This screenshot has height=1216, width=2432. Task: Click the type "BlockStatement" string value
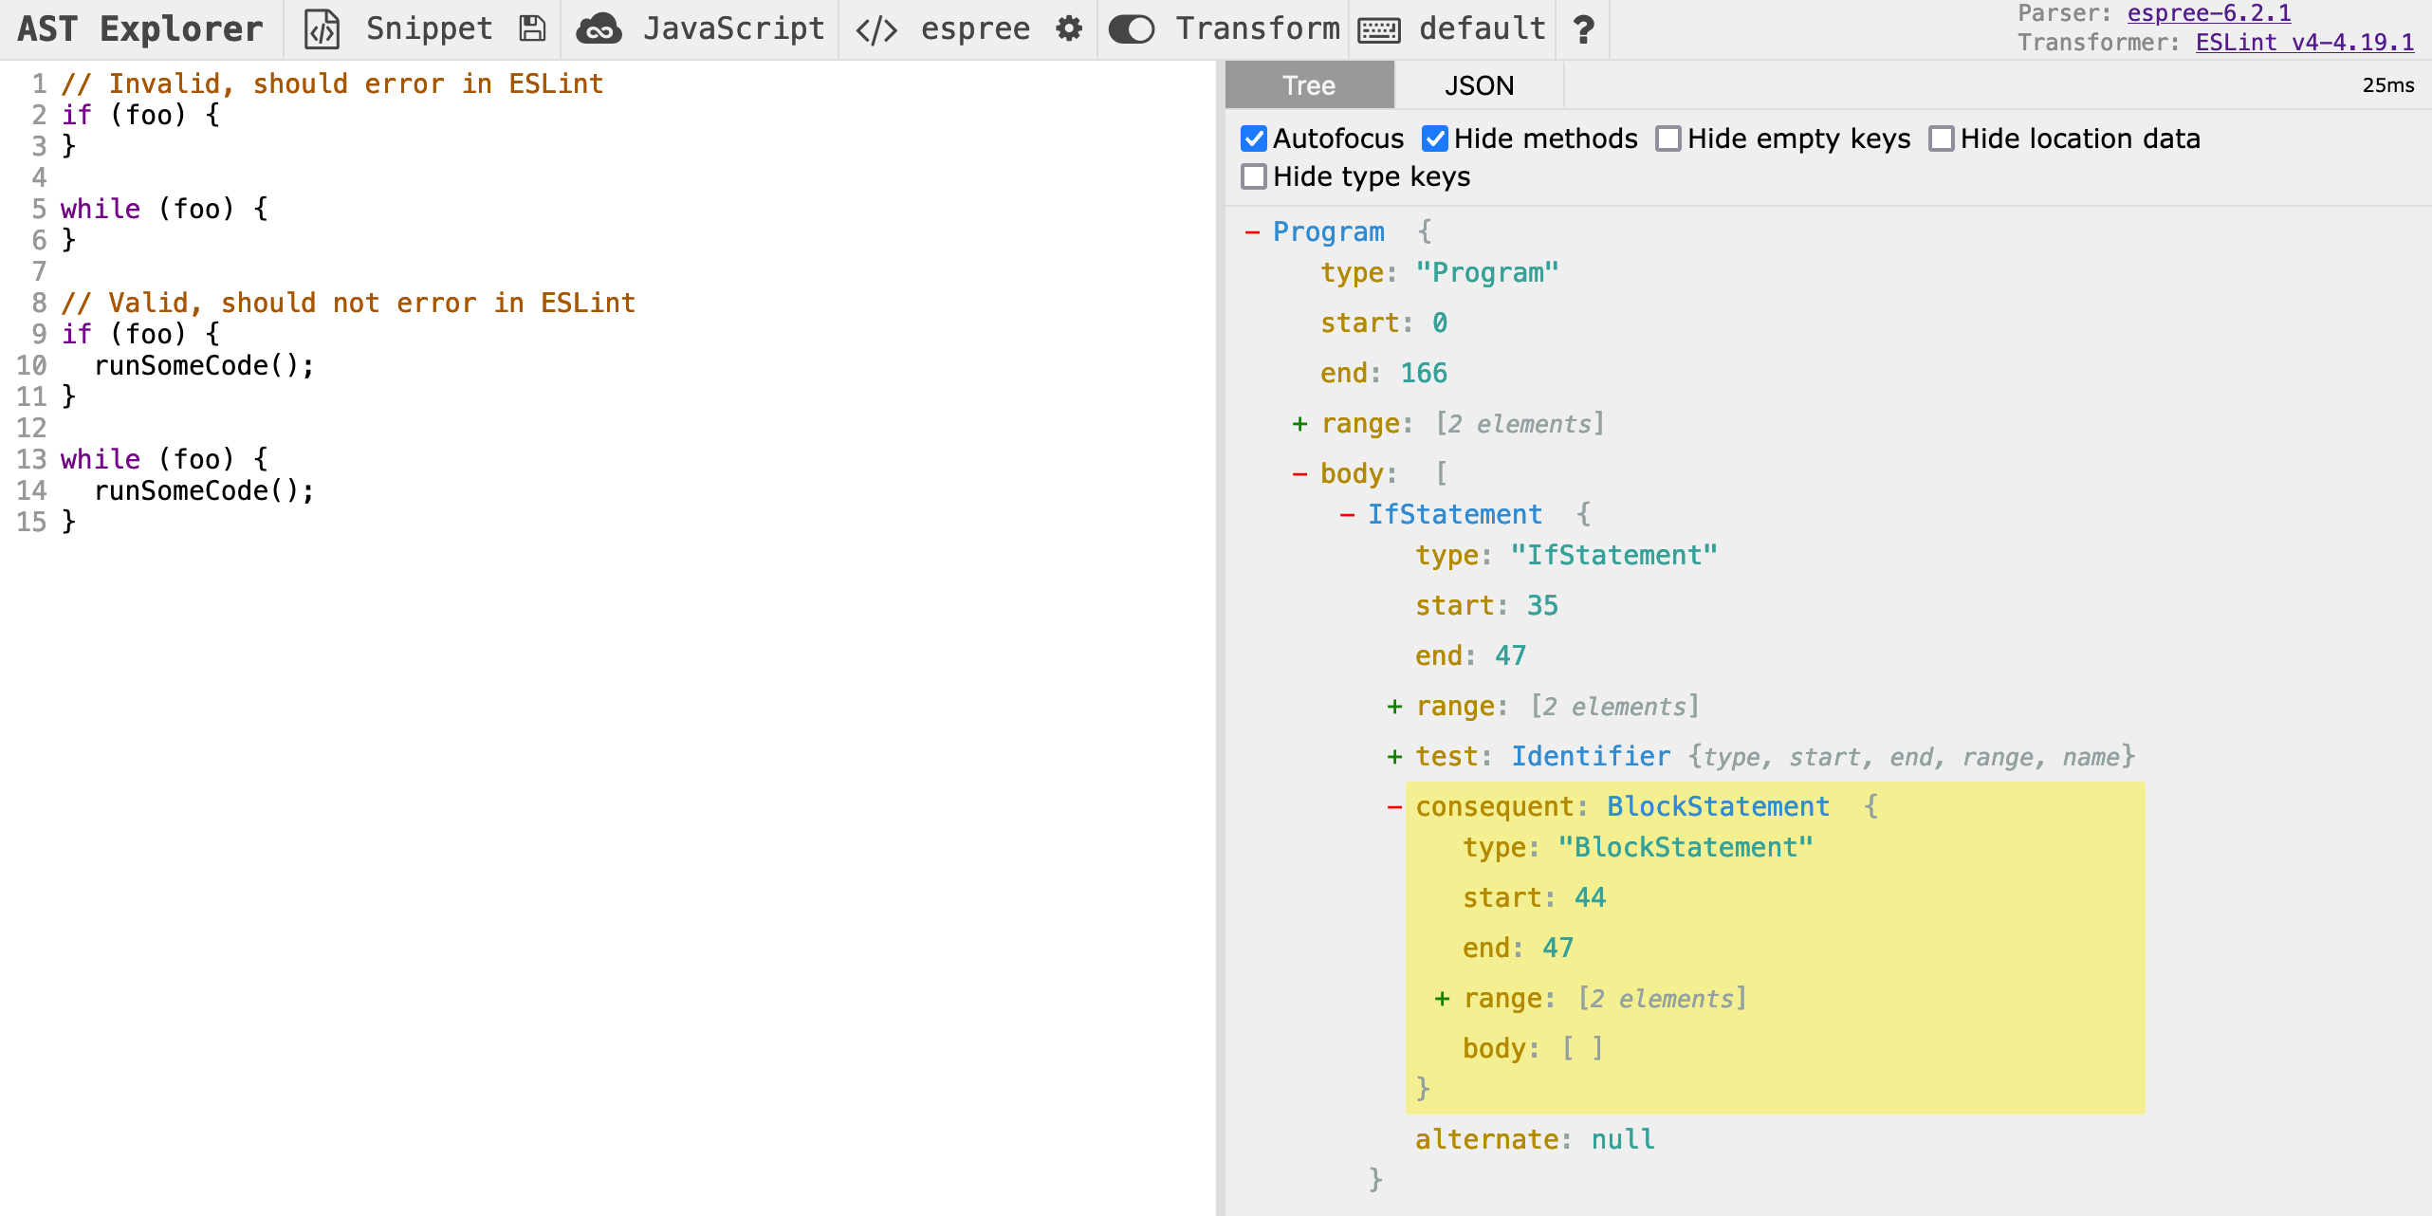(1686, 847)
